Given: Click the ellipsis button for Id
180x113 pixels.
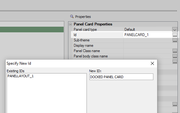Looking at the screenshot, I should (x=175, y=35).
